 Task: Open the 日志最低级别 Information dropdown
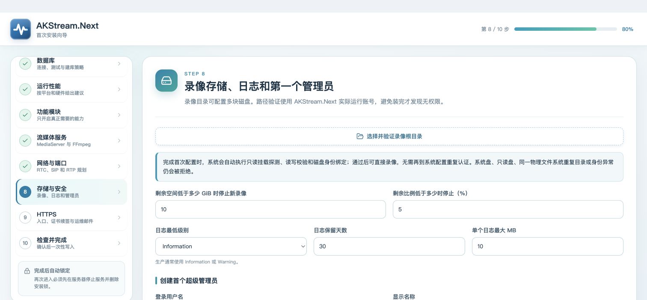coord(231,247)
